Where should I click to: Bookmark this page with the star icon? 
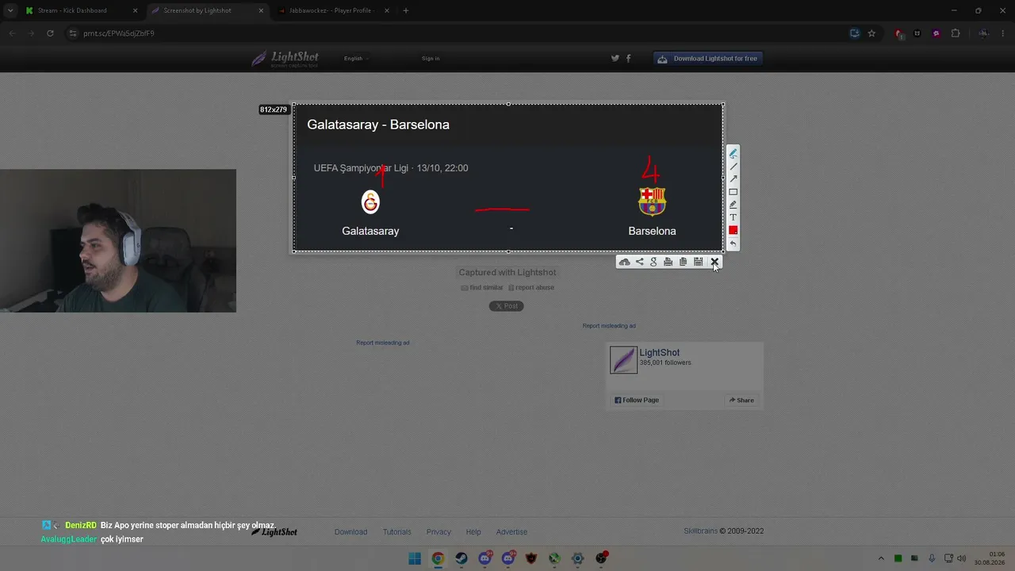click(871, 33)
